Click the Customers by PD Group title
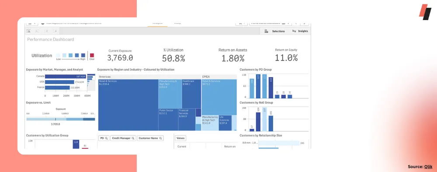The width and height of the screenshot is (437, 172). (x=256, y=70)
